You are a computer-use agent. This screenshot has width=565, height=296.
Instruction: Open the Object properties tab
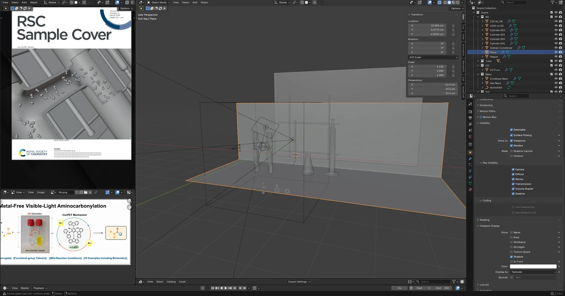(x=470, y=152)
